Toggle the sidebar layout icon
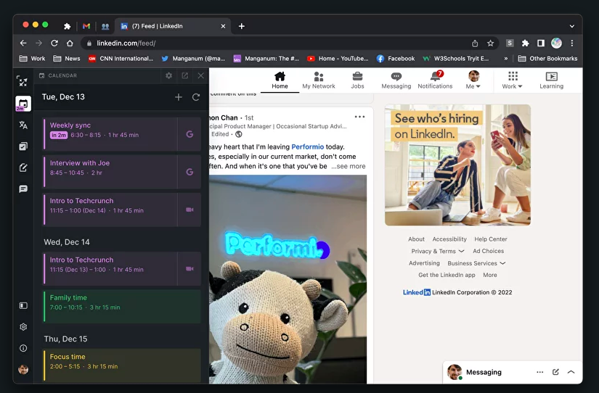Viewport: 599px width, 393px height. [x=23, y=305]
